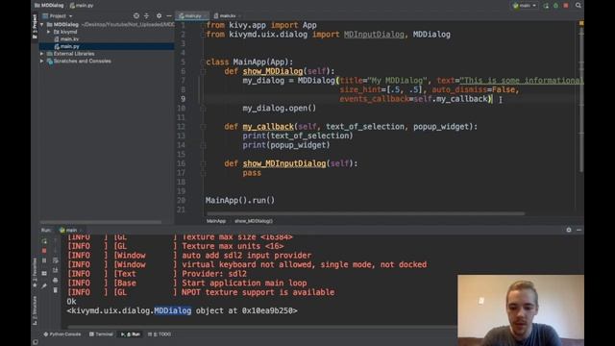615x346 pixels.
Task: Click the Run tool window button
Action: coord(131,334)
